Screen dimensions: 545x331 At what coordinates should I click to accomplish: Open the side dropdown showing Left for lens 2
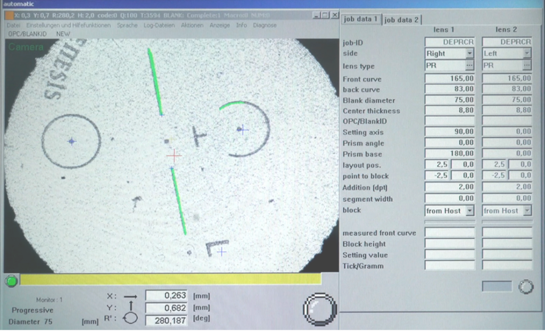(x=527, y=53)
